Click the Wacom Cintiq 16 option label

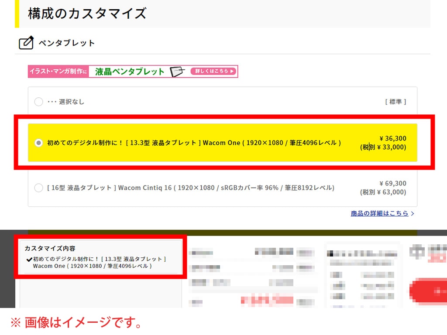191,188
